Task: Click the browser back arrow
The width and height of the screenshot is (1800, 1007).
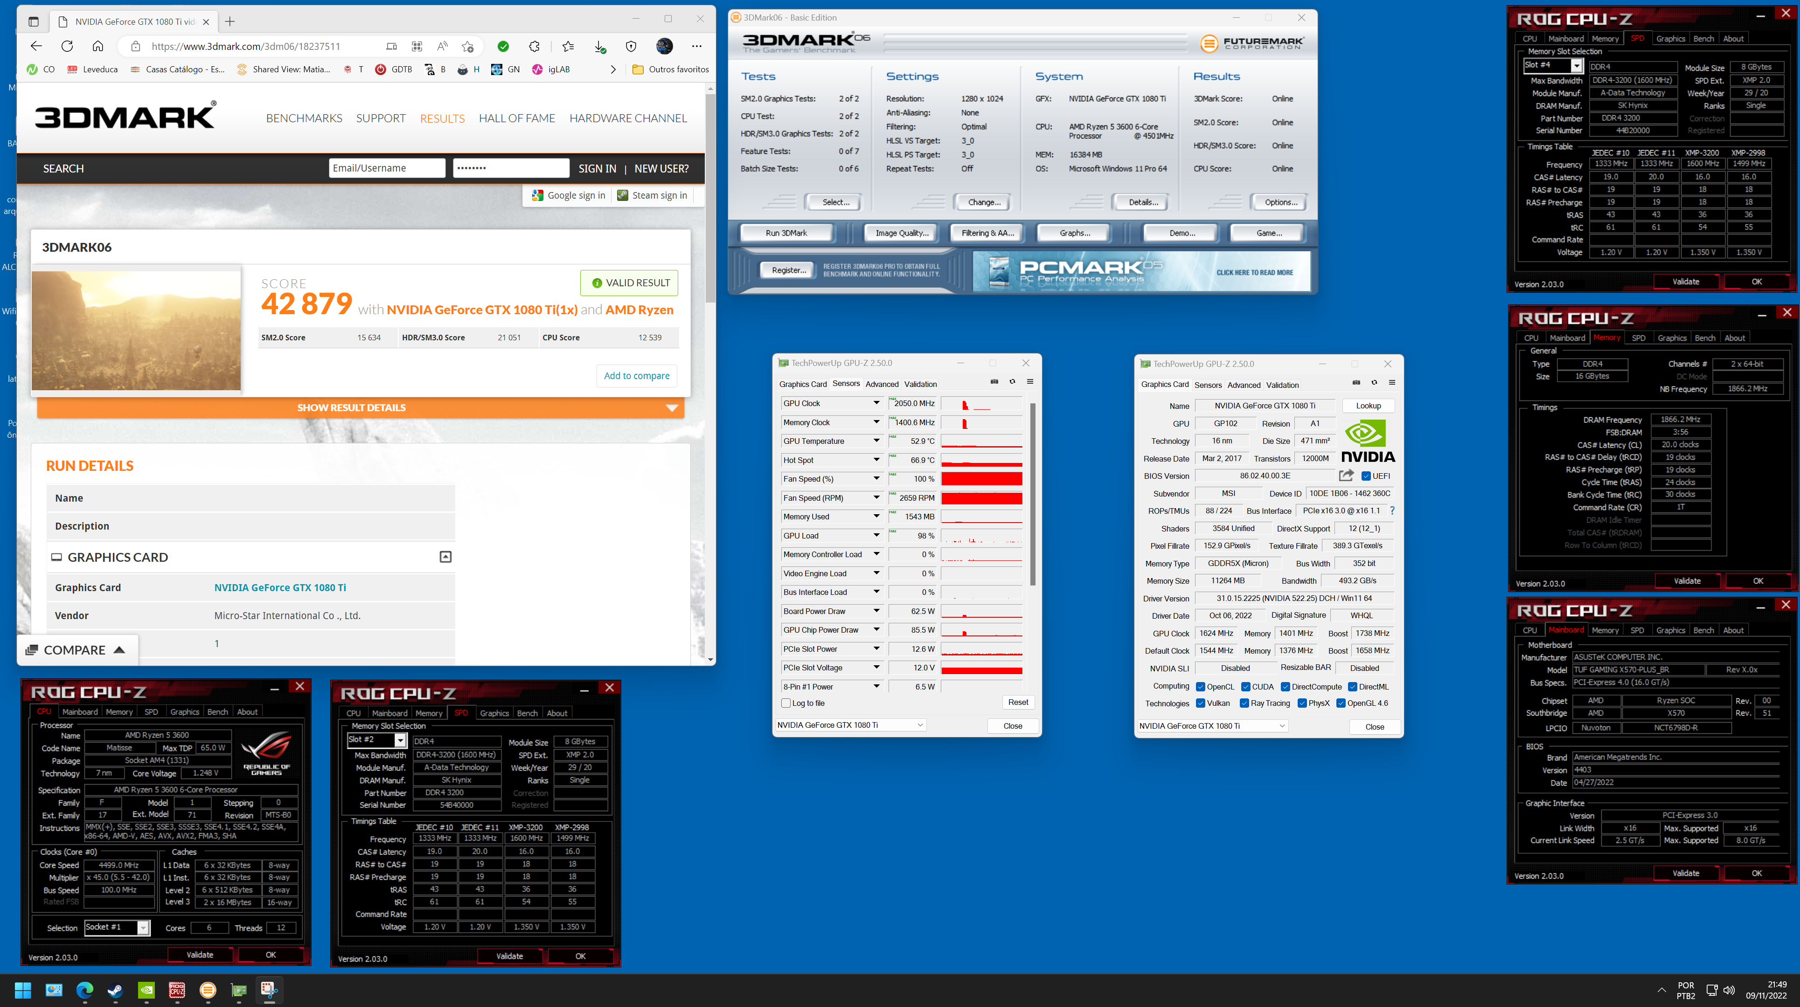Action: 36,46
